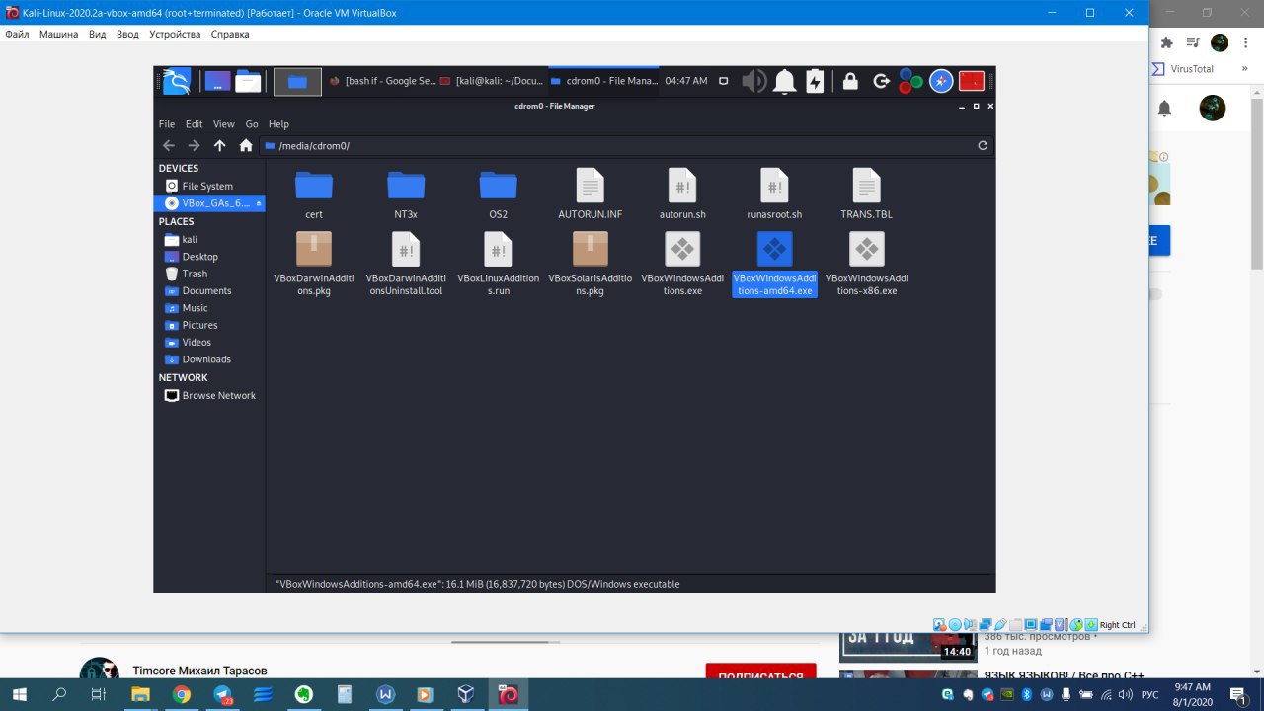Switch to the bash if Google Search window
Screen dimensions: 1264x711
click(382, 81)
